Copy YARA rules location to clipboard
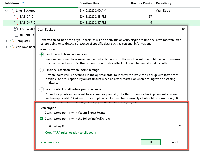 pyautogui.click(x=71, y=133)
